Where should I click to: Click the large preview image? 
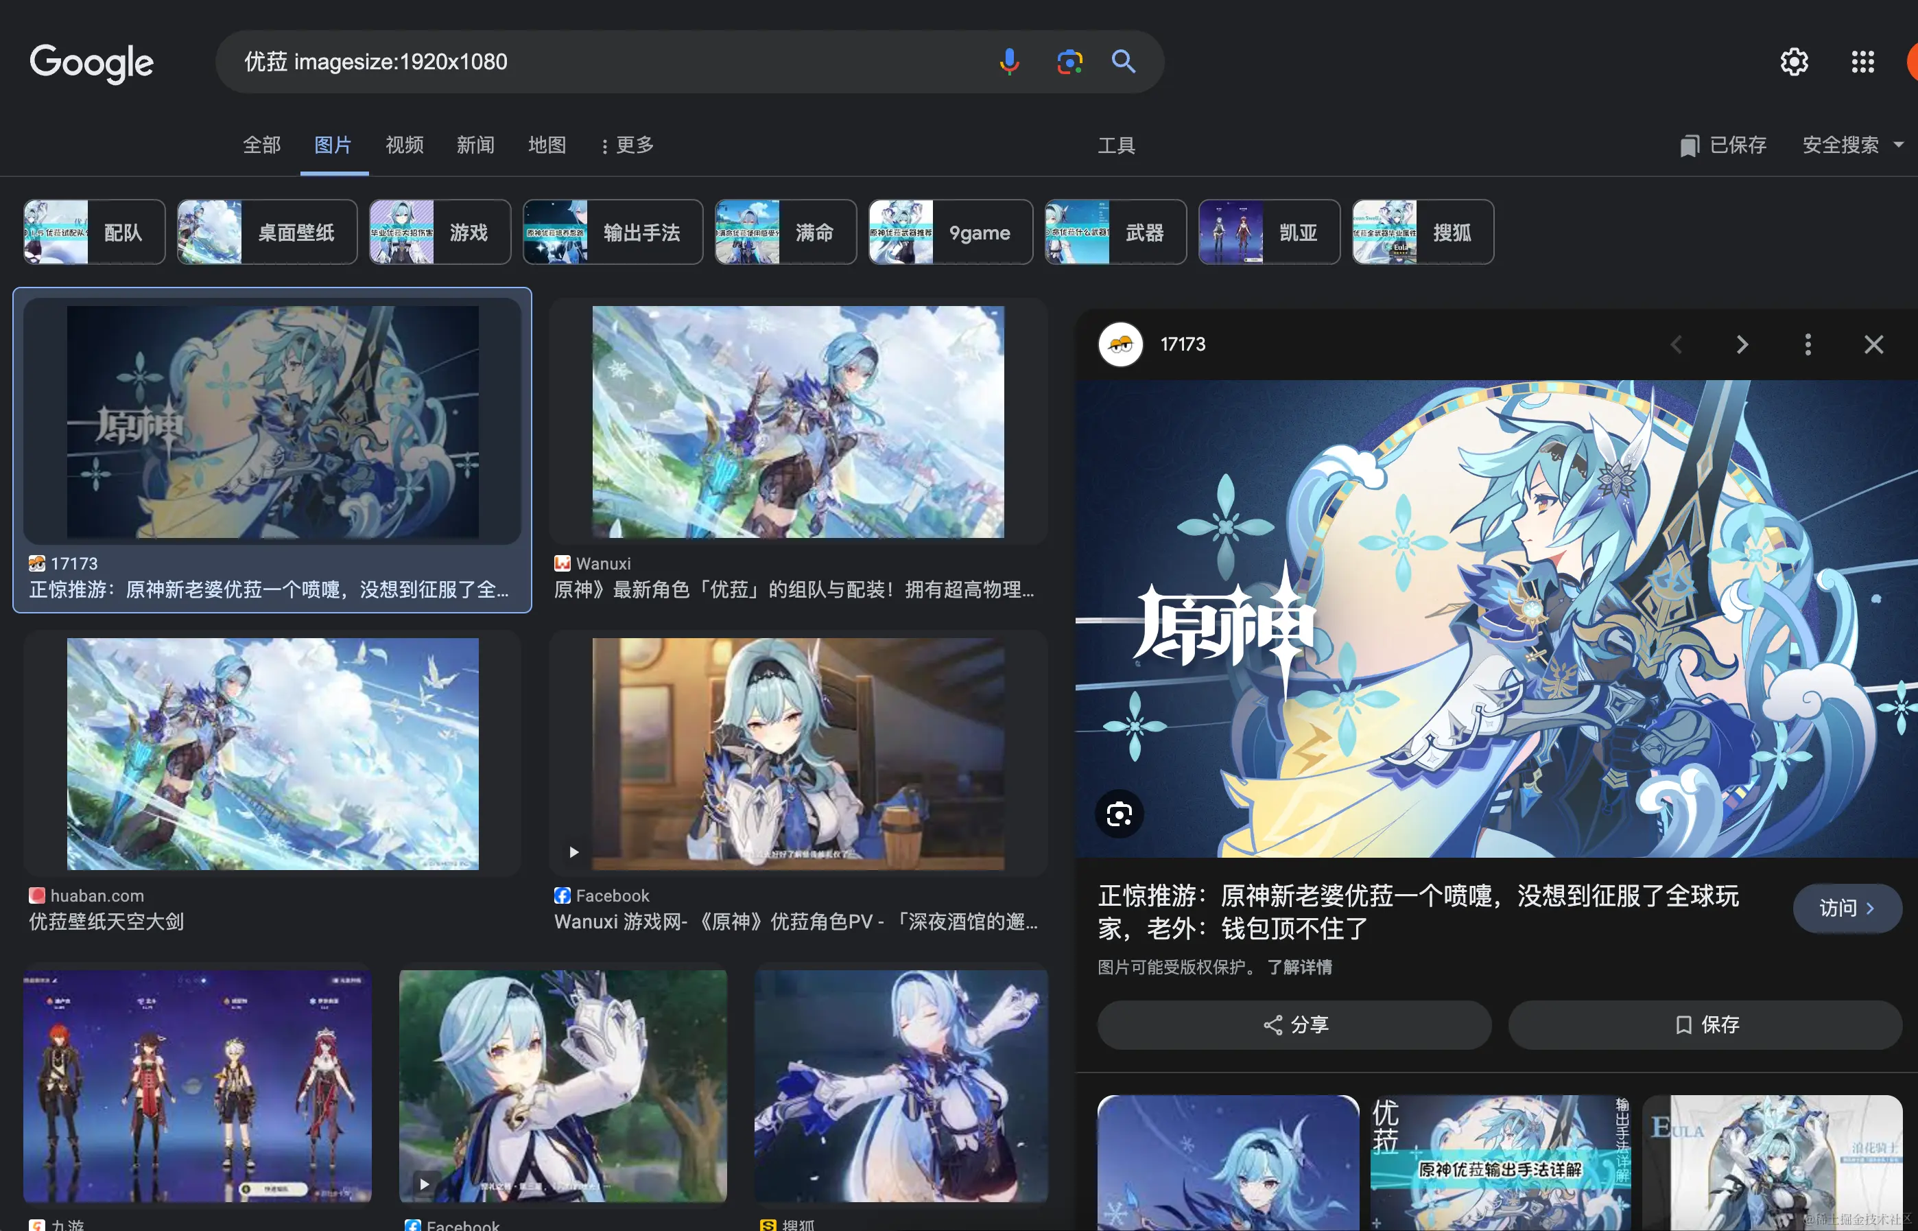click(x=1496, y=619)
